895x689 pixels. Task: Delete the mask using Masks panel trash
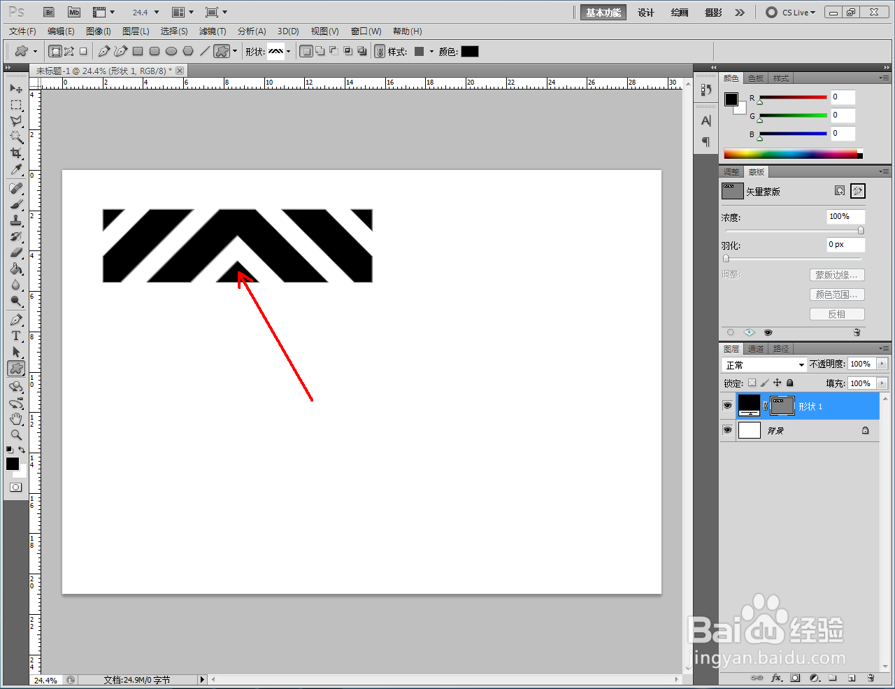[x=857, y=333]
